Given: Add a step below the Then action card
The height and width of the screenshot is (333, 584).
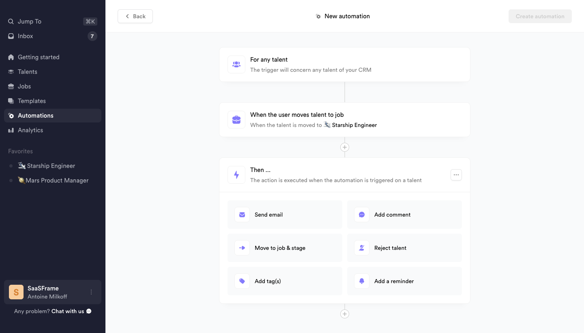Looking at the screenshot, I should (x=345, y=314).
